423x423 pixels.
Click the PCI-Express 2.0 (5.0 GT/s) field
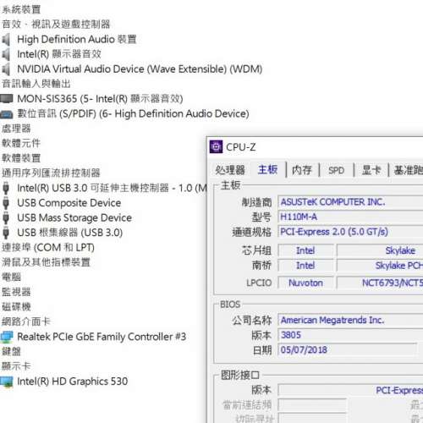(x=350, y=232)
